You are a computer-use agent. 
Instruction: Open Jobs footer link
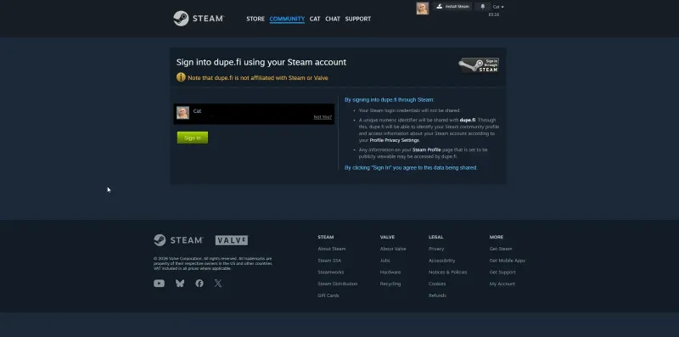pyautogui.click(x=385, y=261)
